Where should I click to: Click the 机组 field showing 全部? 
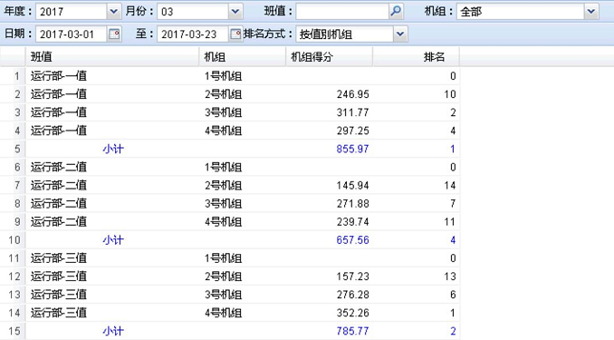click(521, 12)
